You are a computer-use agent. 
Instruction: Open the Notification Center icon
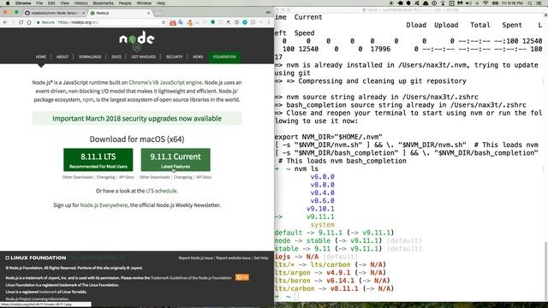[539, 3]
